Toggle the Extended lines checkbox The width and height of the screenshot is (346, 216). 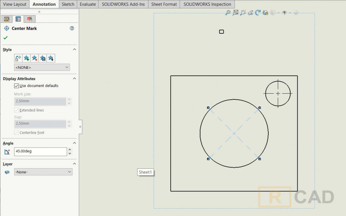point(16,110)
